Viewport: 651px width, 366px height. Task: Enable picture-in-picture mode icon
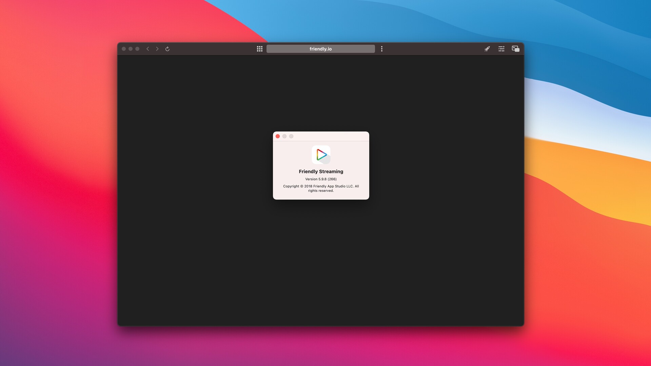point(515,49)
